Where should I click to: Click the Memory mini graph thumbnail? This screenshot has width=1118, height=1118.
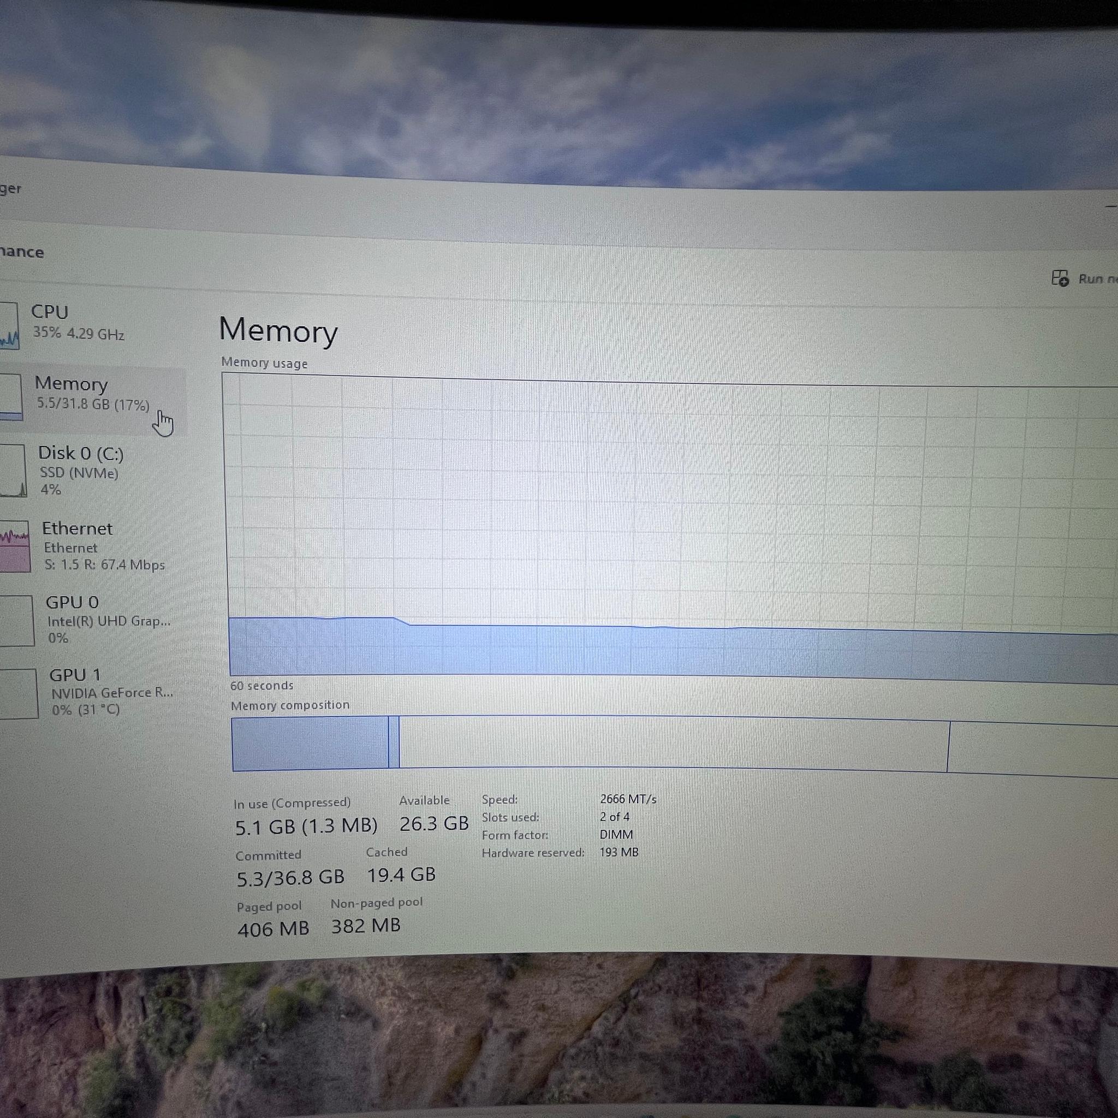[11, 397]
